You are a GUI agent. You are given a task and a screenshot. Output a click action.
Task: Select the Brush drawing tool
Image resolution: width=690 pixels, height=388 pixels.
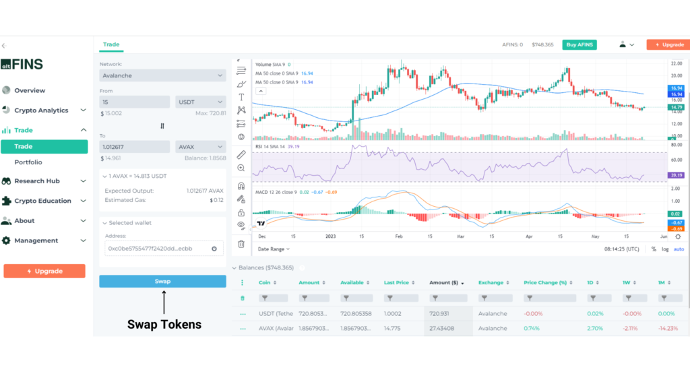coord(241,84)
